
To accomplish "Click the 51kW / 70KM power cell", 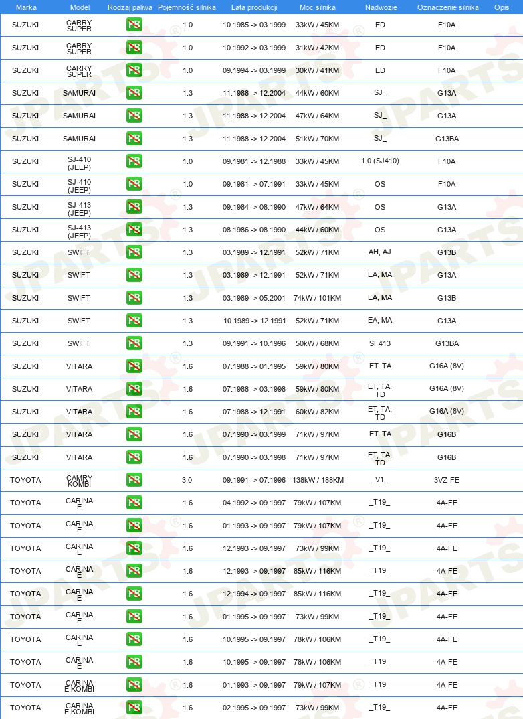I will tap(318, 139).
